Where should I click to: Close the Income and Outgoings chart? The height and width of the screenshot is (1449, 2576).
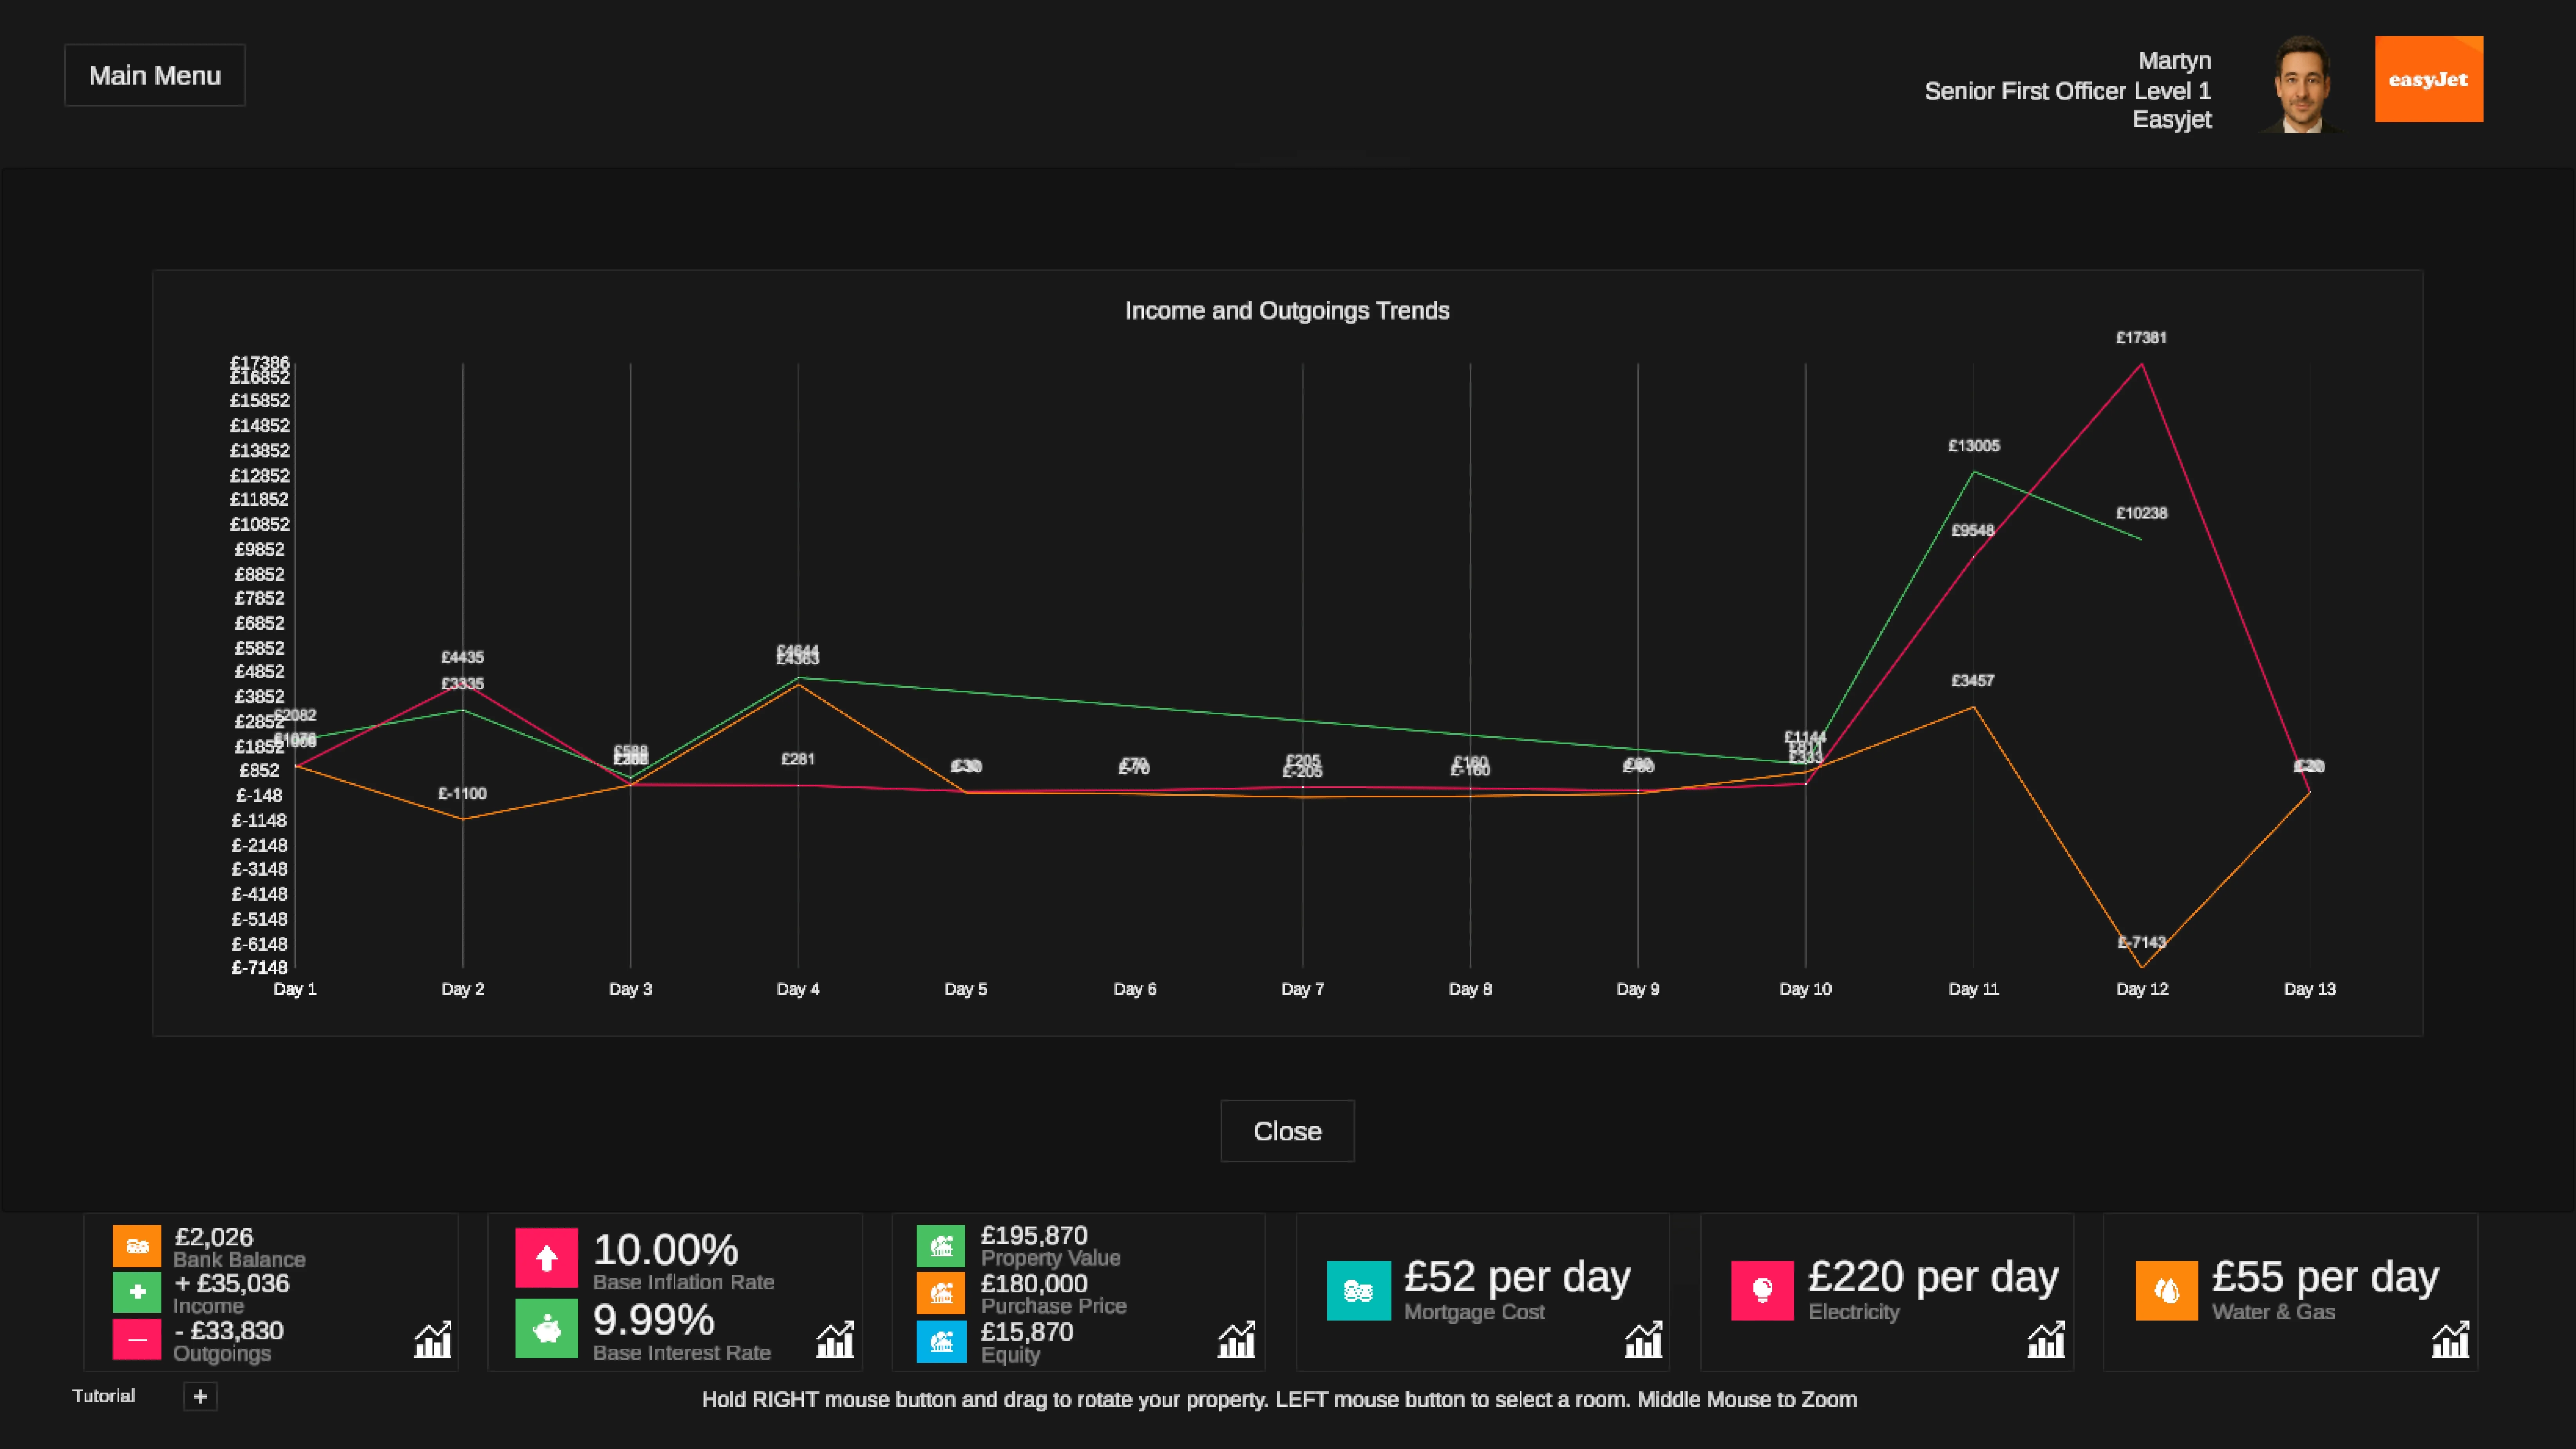[x=1287, y=1131]
